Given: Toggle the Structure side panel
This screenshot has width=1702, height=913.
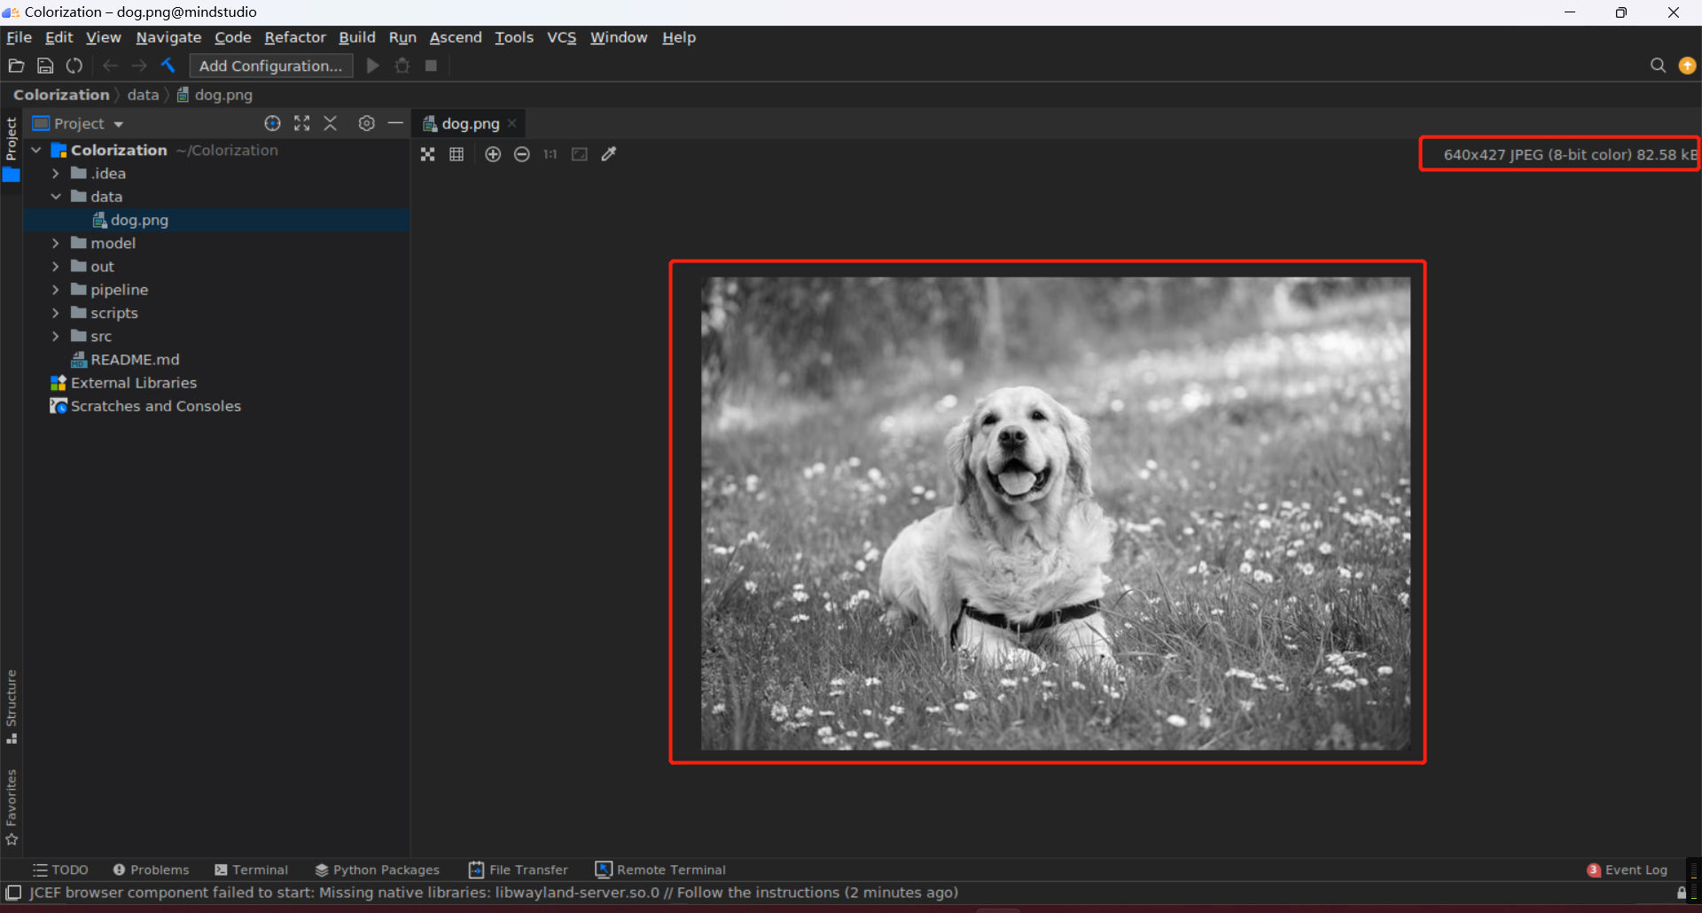Looking at the screenshot, I should click(12, 706).
